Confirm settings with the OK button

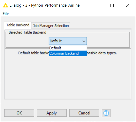click(x=19, y=113)
